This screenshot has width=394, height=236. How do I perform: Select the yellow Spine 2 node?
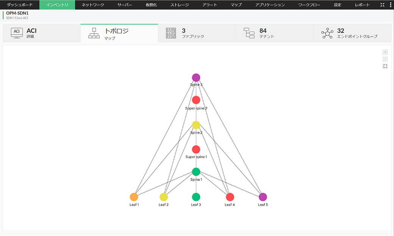click(196, 125)
